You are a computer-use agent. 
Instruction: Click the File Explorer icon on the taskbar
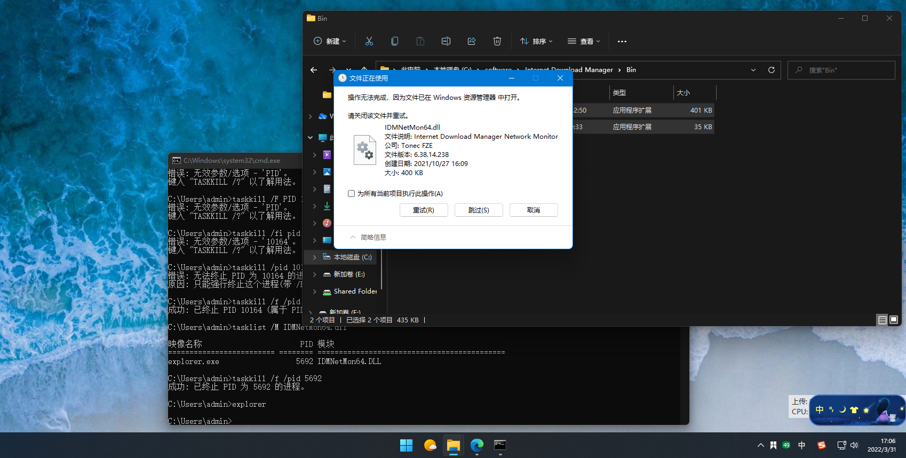(x=454, y=445)
